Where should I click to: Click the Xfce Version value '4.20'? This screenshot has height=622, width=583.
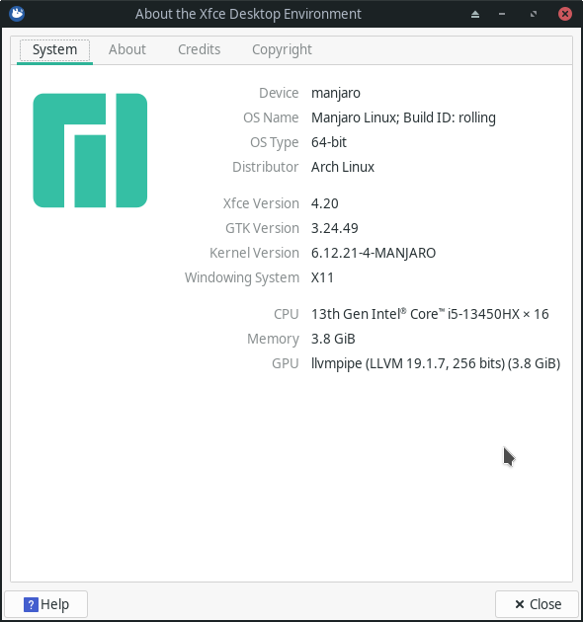(x=325, y=204)
